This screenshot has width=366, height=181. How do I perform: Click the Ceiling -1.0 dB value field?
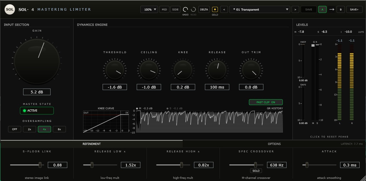(x=149, y=87)
